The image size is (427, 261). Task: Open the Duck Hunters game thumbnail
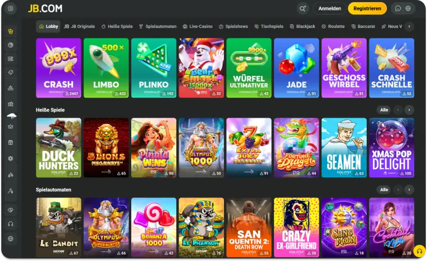pyautogui.click(x=59, y=148)
